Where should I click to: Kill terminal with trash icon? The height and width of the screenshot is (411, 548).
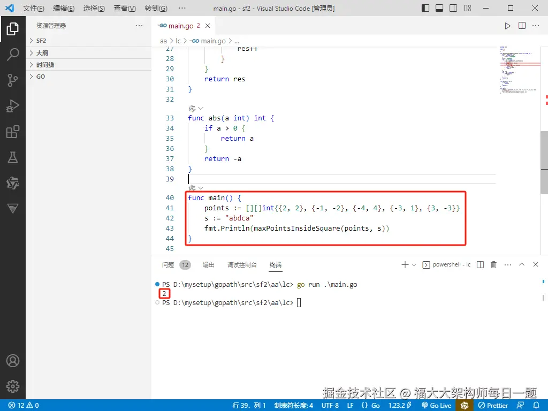tap(493, 264)
